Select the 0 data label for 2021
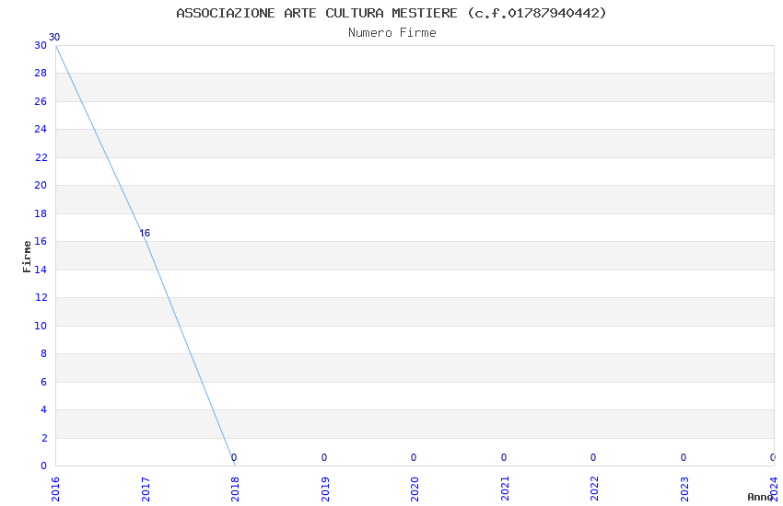This screenshot has height=506, width=783. click(x=504, y=457)
